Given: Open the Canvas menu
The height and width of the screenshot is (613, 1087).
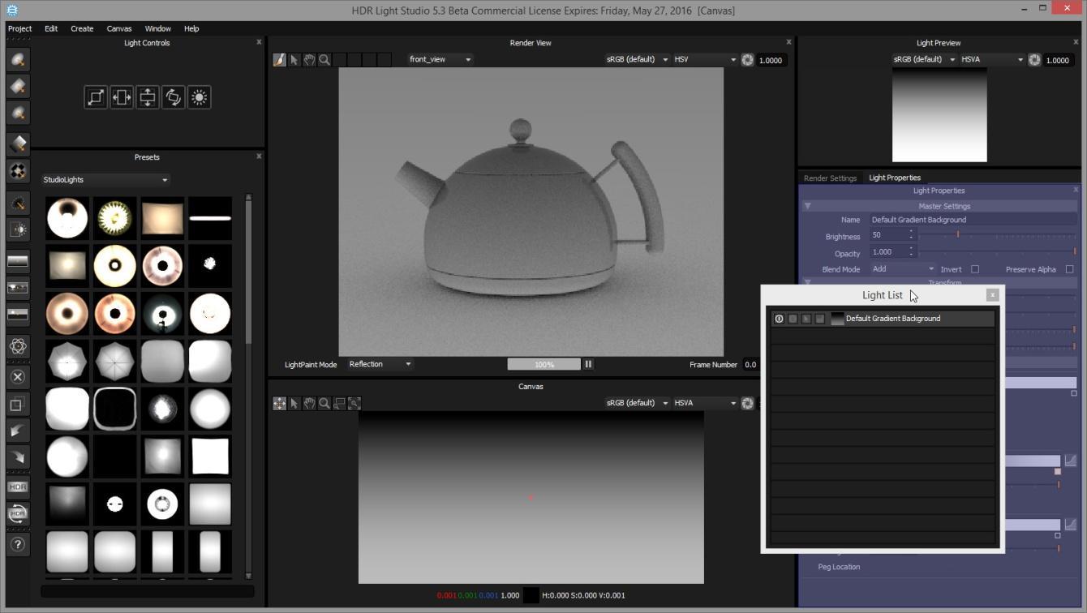Looking at the screenshot, I should [119, 28].
